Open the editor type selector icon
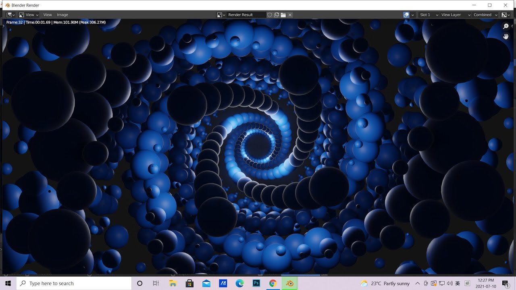This screenshot has height=290, width=516. [x=10, y=15]
